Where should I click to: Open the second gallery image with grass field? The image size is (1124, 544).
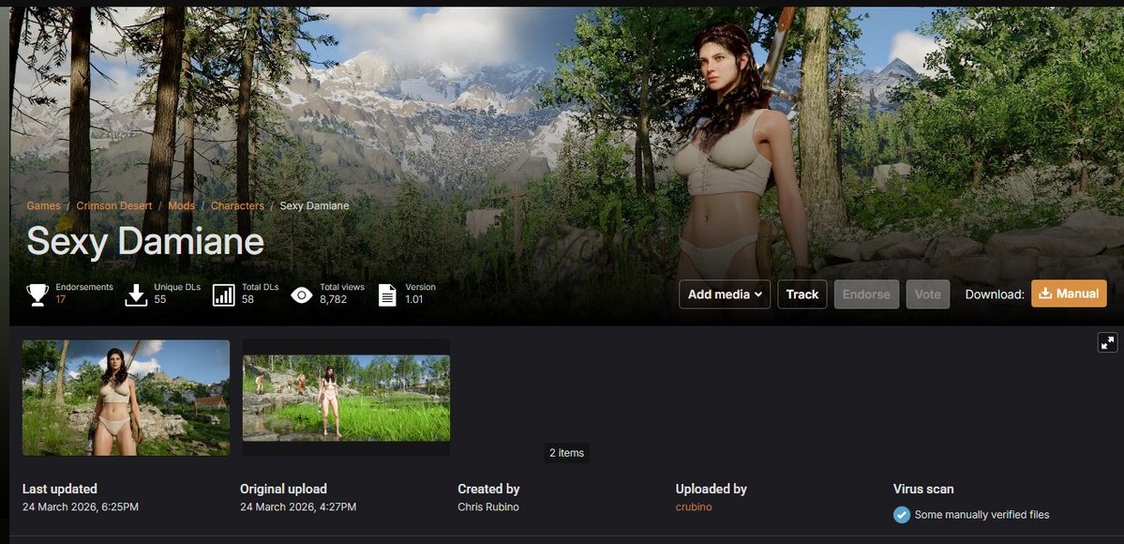click(346, 398)
